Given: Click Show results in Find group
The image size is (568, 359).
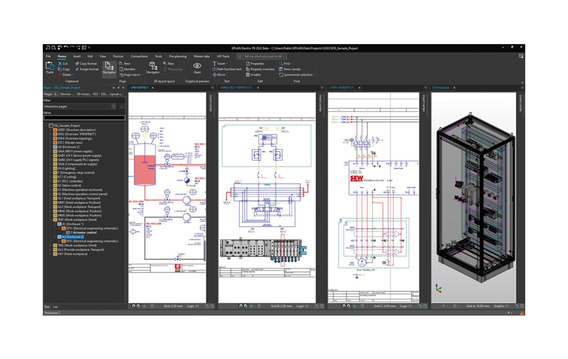Looking at the screenshot, I should 289,69.
